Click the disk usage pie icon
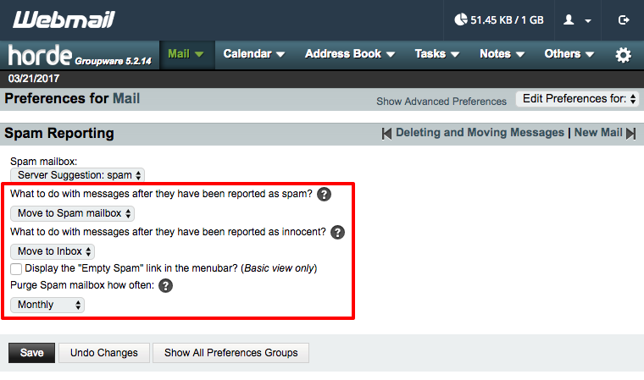 [461, 19]
